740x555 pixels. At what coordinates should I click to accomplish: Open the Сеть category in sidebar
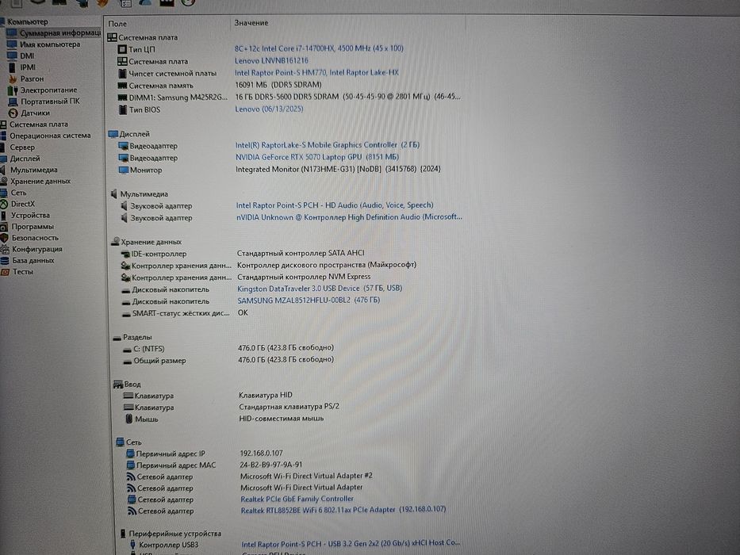coord(13,193)
